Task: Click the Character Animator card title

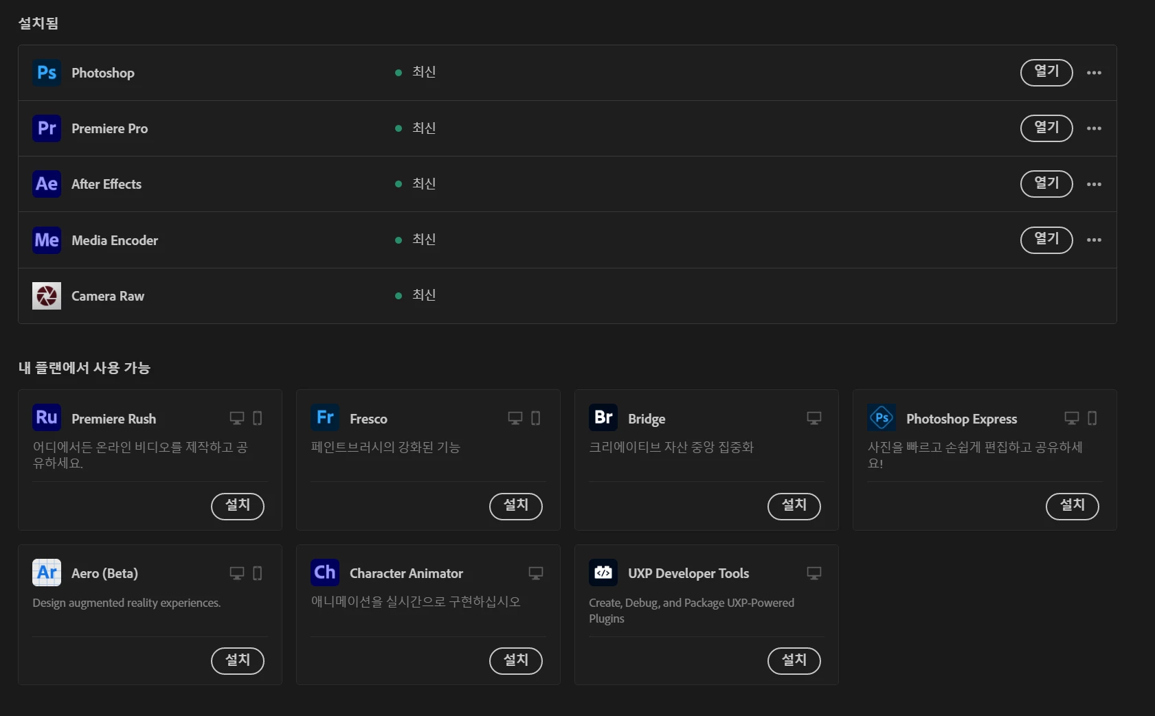Action: (x=406, y=574)
